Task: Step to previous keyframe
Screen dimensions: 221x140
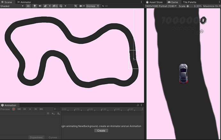Action: point(25,109)
